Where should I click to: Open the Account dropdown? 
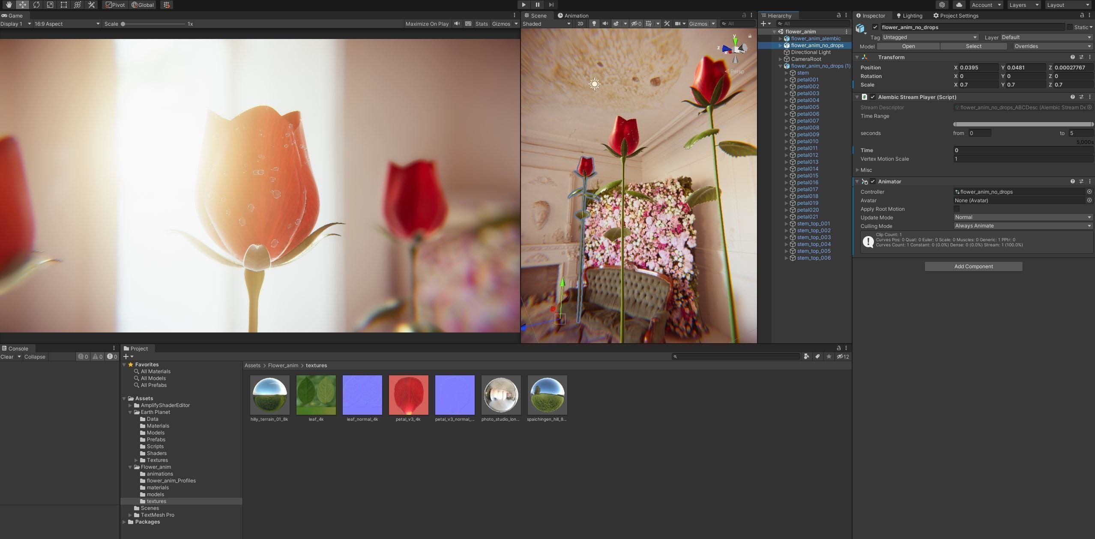point(985,5)
